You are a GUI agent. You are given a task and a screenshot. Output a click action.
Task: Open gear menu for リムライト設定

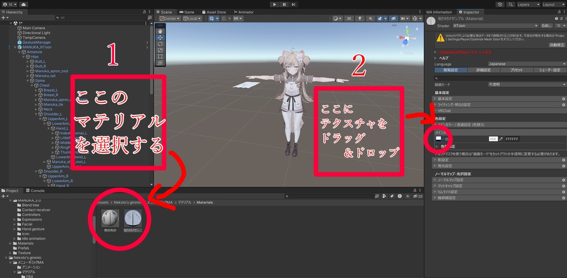[x=563, y=192]
